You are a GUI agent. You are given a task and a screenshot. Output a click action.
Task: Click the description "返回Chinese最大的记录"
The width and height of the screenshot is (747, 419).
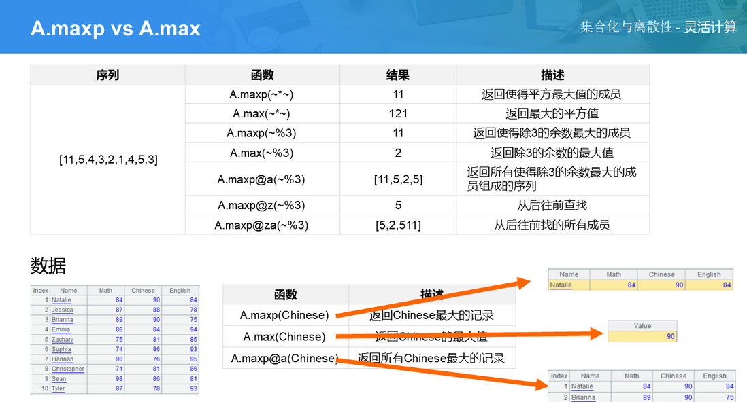point(431,315)
